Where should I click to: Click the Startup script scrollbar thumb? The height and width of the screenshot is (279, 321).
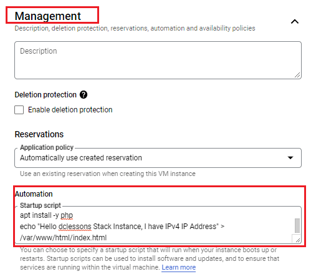(x=297, y=225)
